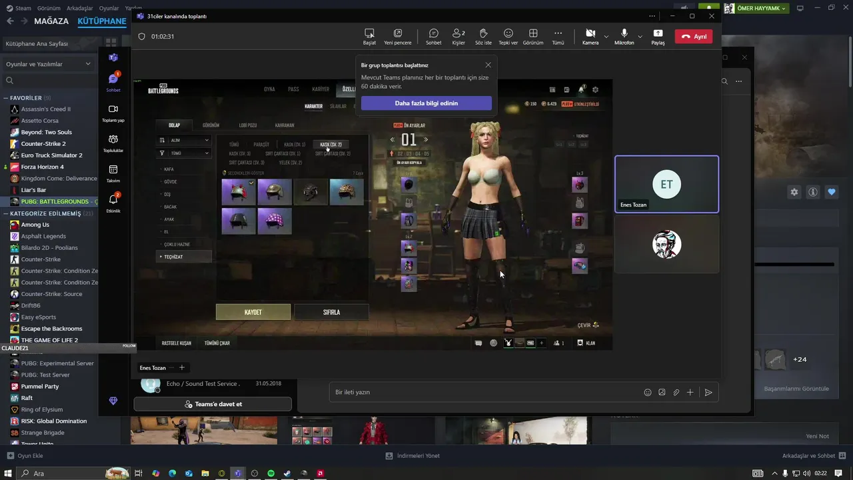Select Forza Horizon 4 in library

(42, 167)
